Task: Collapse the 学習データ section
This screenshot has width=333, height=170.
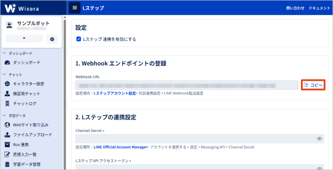Action: coord(4,116)
